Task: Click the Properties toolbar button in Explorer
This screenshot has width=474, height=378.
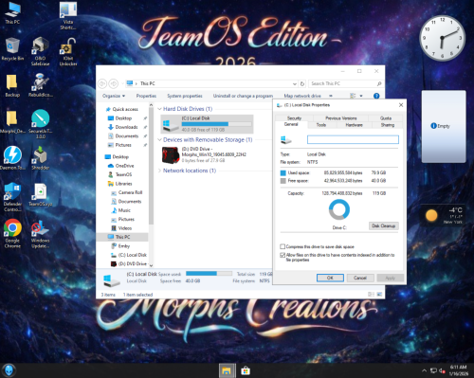Action: (146, 96)
